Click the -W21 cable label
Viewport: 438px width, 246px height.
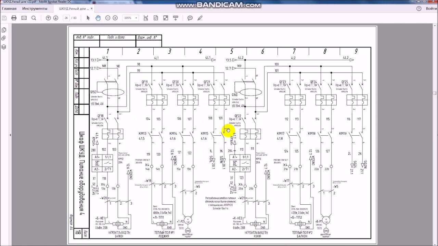[241, 198]
